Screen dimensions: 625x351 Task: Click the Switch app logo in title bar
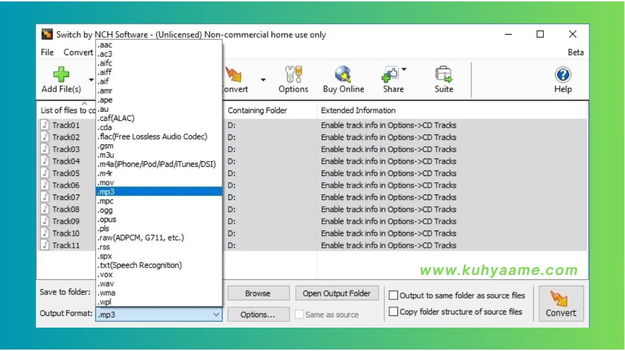coord(47,35)
